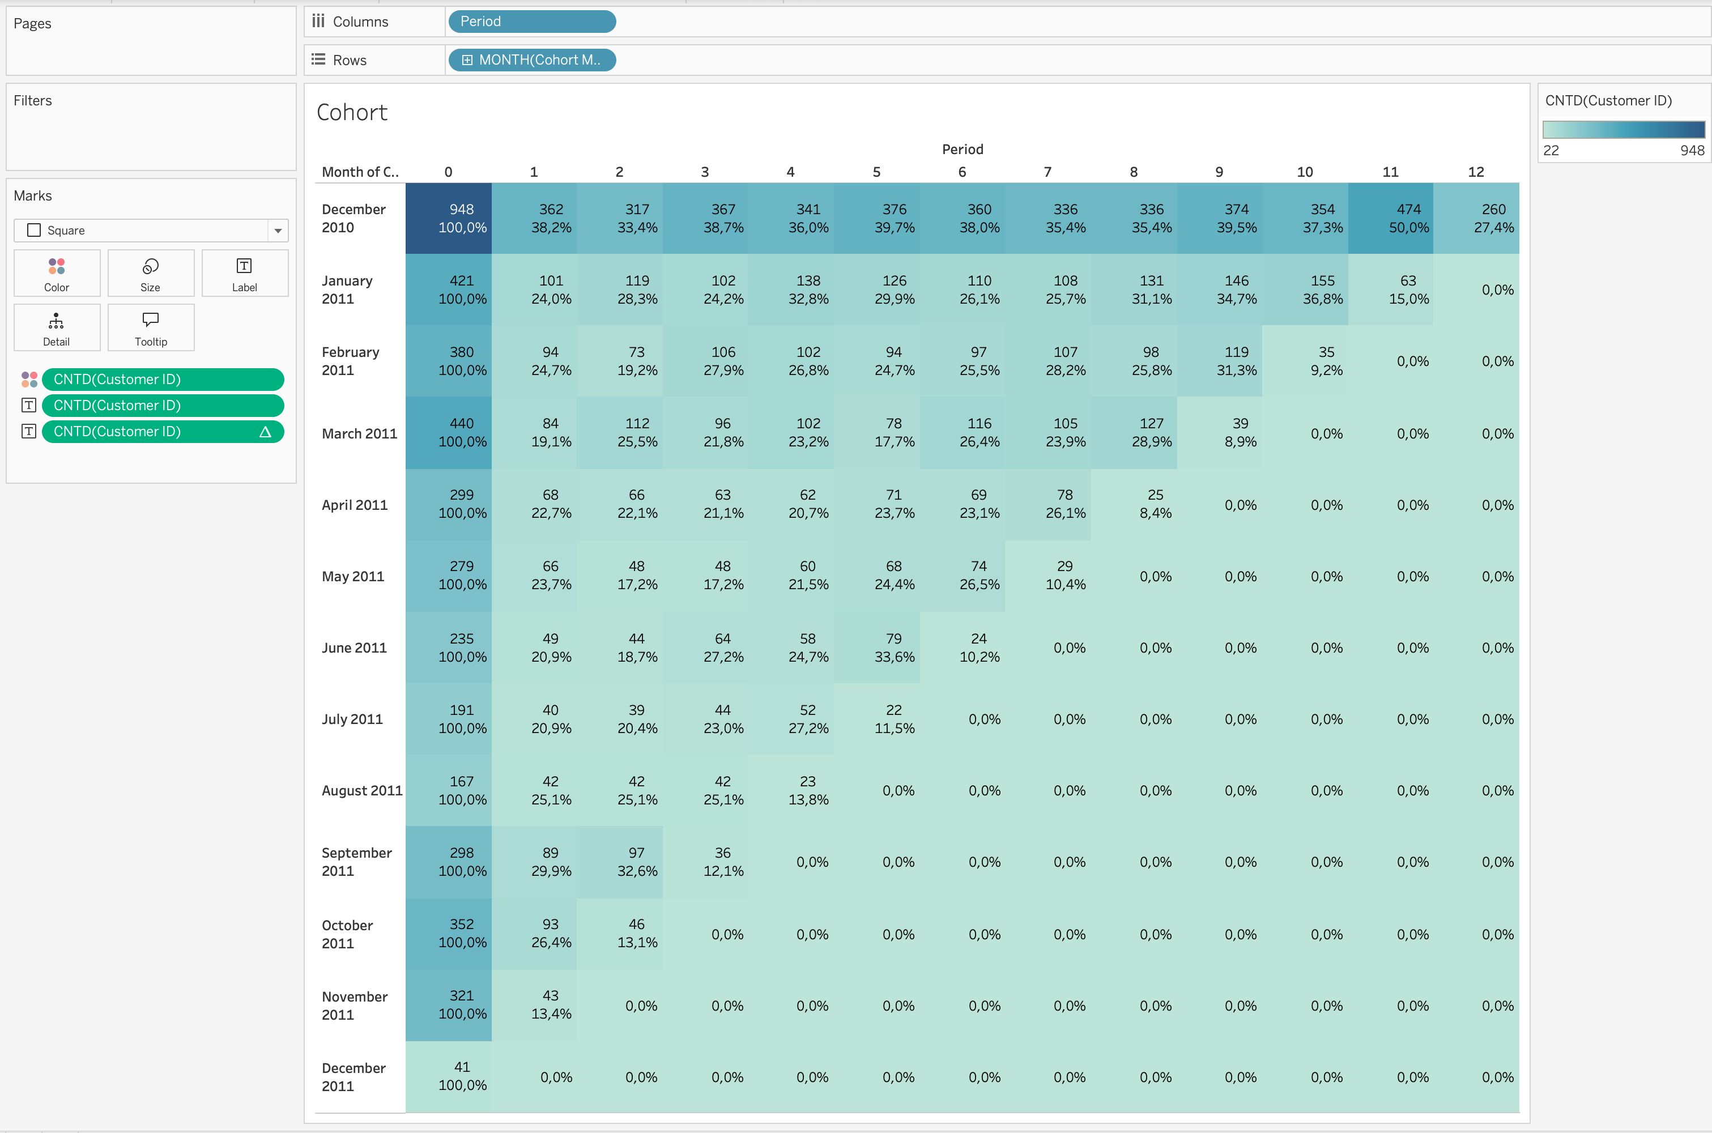Viewport: 1712px width, 1133px height.
Task: Click the Columns shelf icon
Action: [318, 22]
